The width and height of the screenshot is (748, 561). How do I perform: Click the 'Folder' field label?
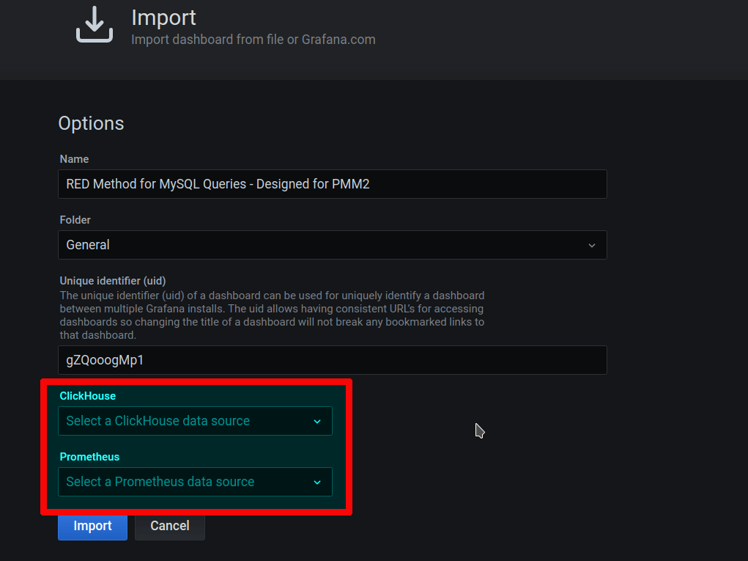point(75,220)
